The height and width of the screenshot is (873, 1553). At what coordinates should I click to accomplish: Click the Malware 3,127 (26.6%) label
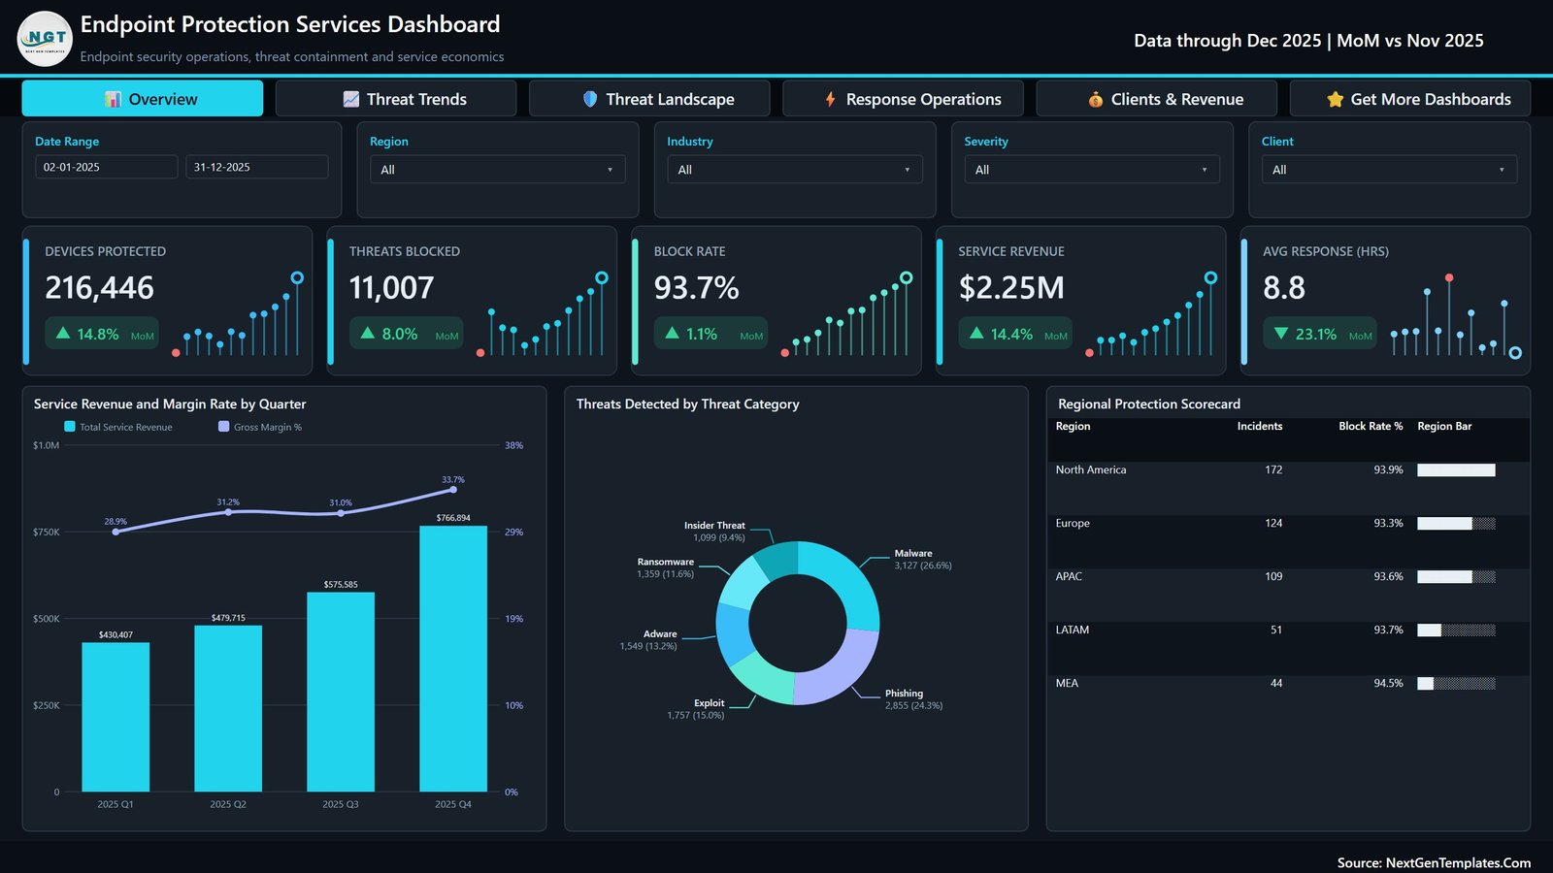point(922,559)
